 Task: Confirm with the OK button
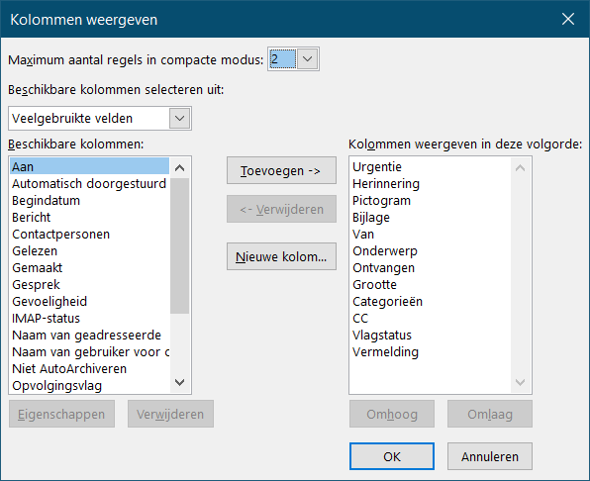tap(392, 456)
